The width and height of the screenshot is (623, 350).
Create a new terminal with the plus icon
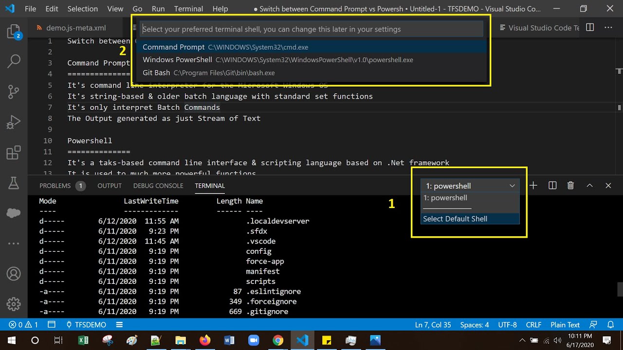pos(533,186)
